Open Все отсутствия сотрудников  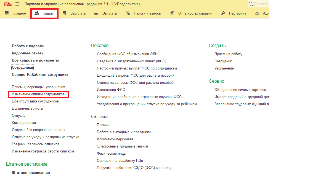tap(35, 101)
